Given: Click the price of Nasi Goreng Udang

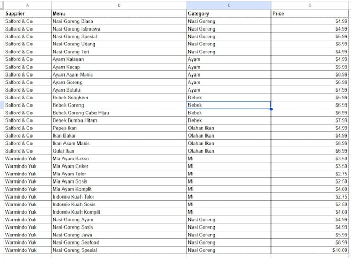Looking at the screenshot, I should point(310,44).
